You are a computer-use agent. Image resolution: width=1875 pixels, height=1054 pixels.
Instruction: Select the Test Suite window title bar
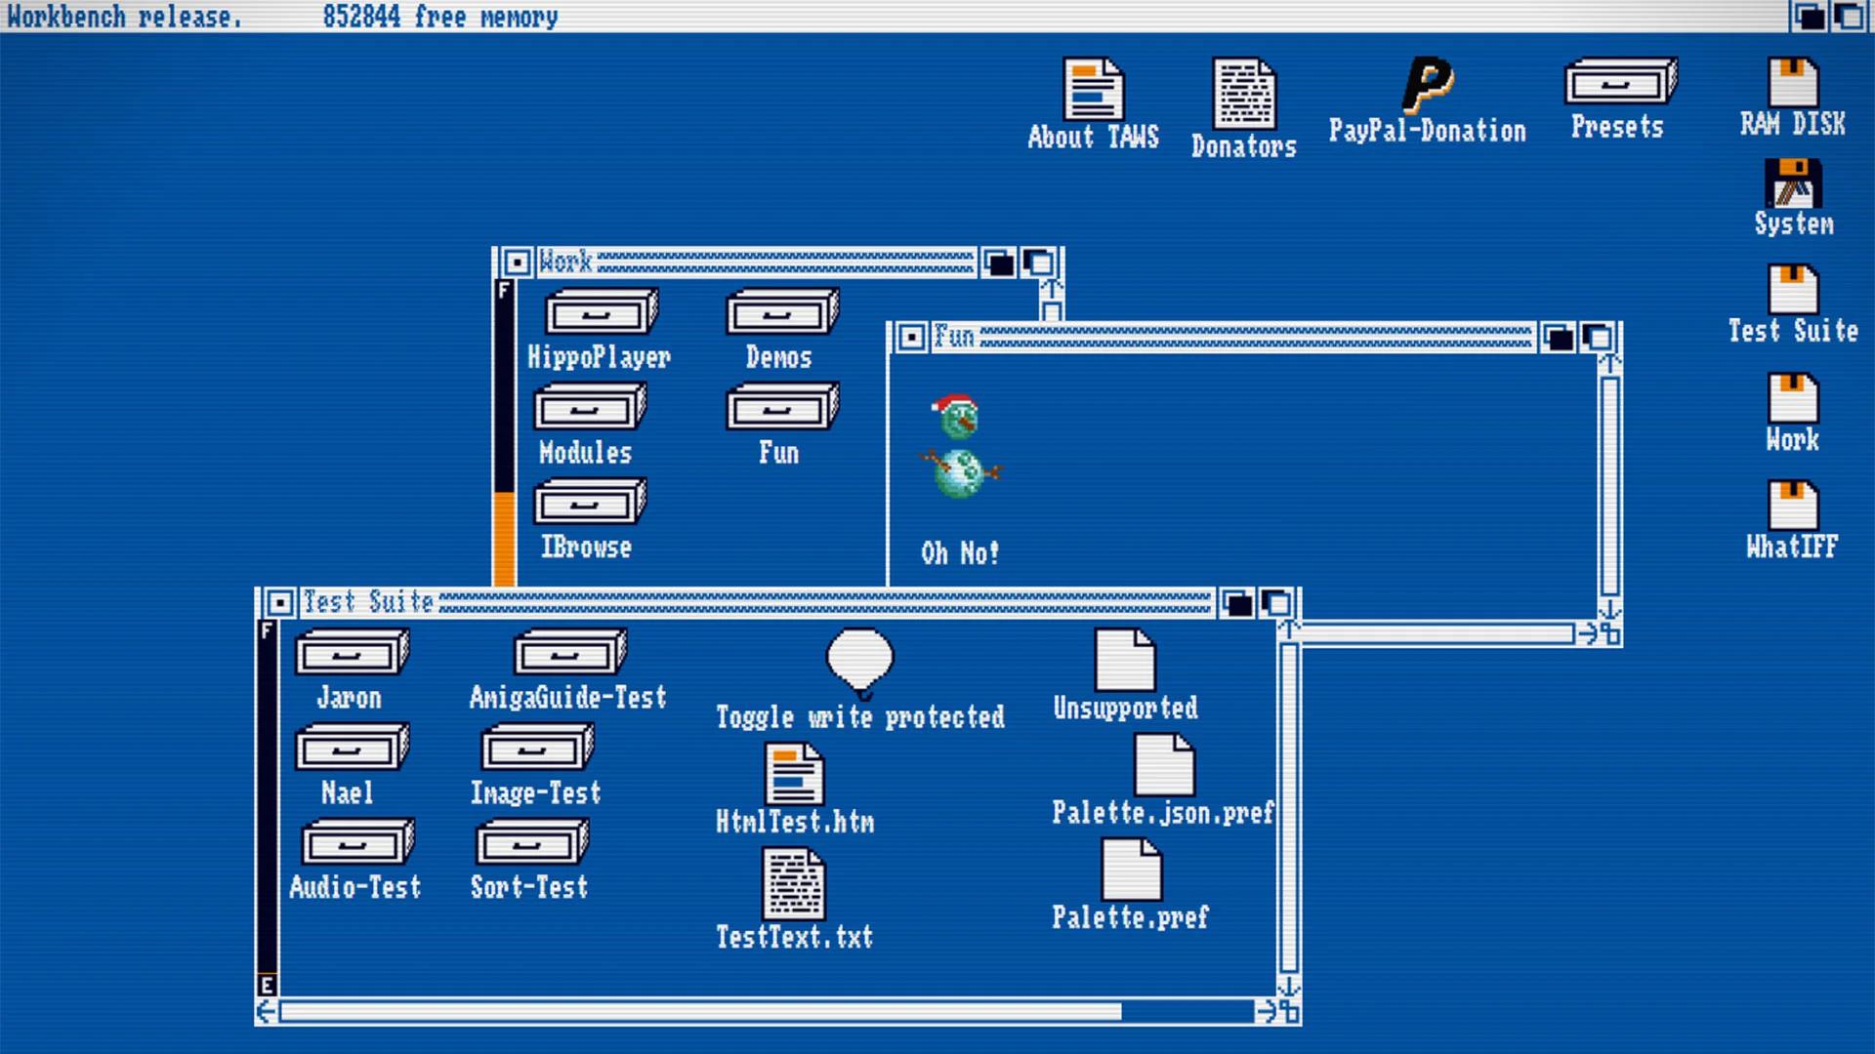684,602
